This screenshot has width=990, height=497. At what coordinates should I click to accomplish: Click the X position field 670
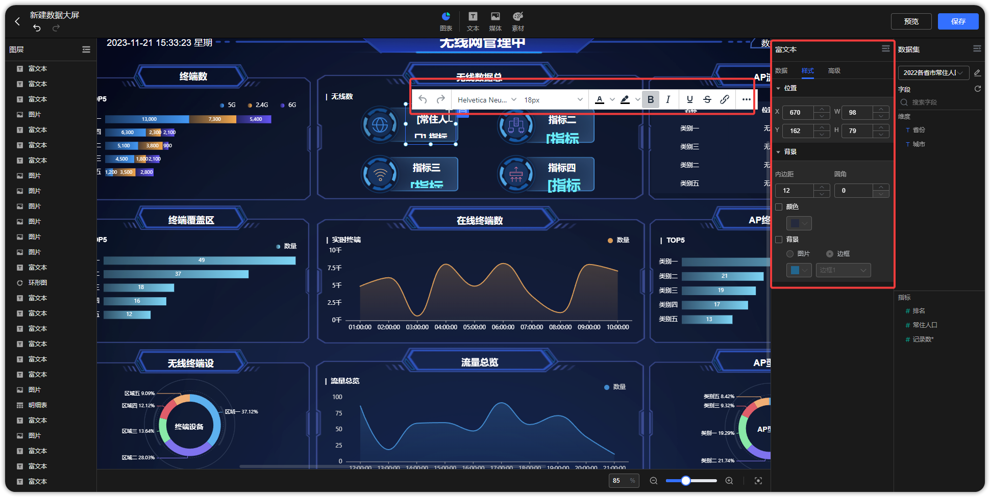(799, 112)
